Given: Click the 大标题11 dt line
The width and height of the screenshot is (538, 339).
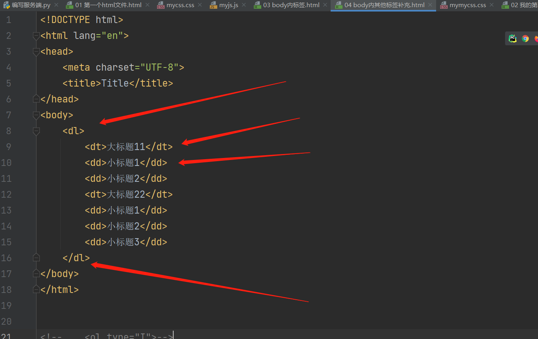Looking at the screenshot, I should pos(129,147).
